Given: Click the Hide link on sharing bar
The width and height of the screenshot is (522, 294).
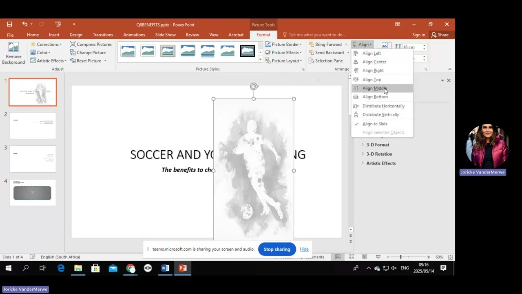Looking at the screenshot, I should click(304, 249).
